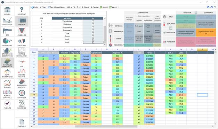Click the export button
This screenshot has width=218, height=129.
coord(113,7)
